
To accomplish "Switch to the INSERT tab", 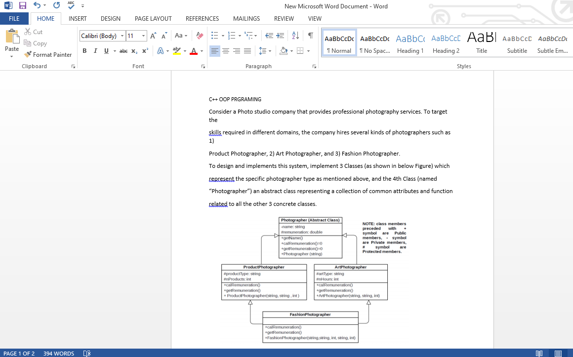I will point(78,19).
